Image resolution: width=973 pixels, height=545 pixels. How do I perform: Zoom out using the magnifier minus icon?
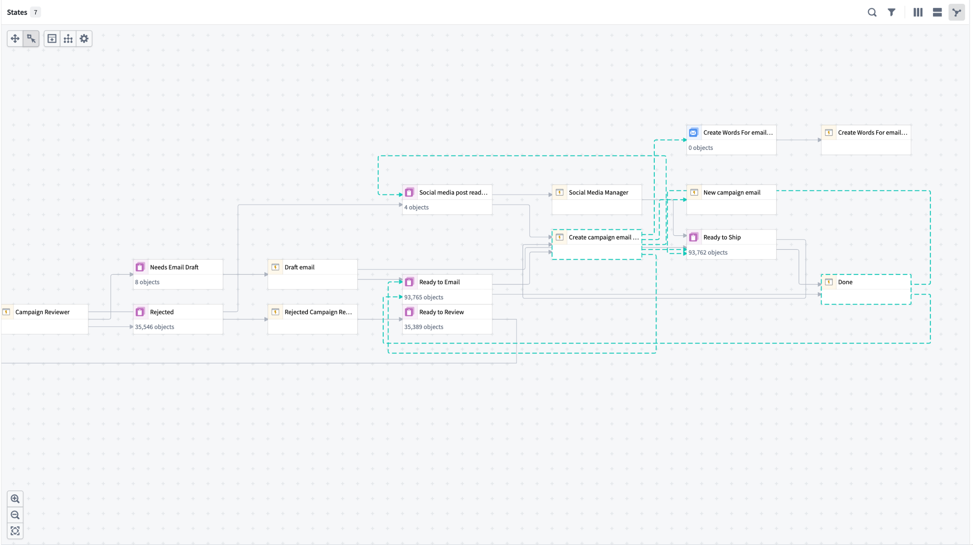[15, 515]
